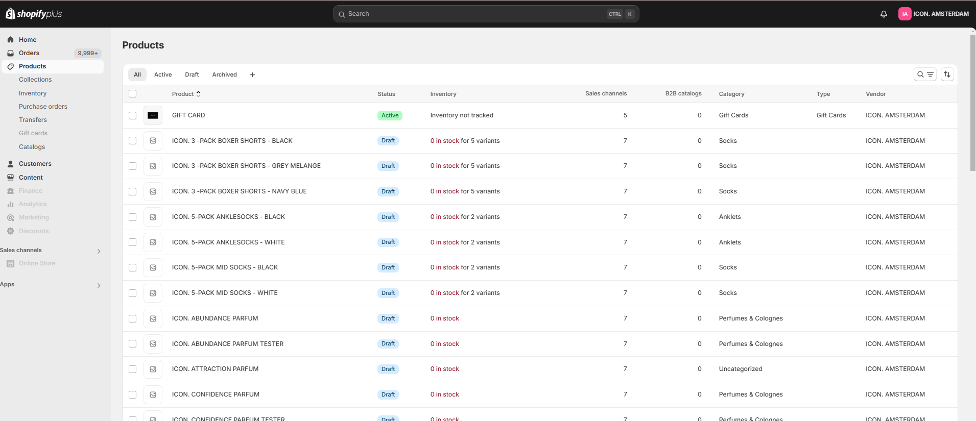Click the Home icon in sidebar
Screen dimensions: 976x421
(x=10, y=40)
